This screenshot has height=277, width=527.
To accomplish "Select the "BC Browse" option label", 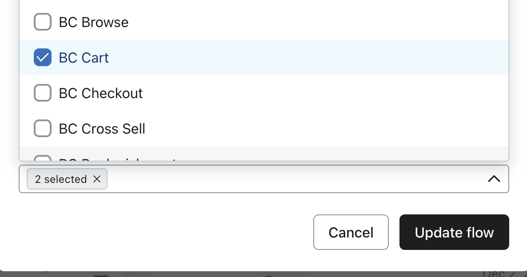I will coord(94,22).
